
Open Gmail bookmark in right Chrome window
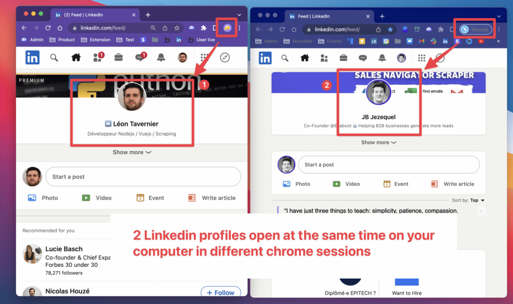click(x=421, y=41)
